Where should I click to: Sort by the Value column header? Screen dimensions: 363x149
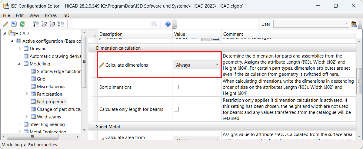pos(197,34)
